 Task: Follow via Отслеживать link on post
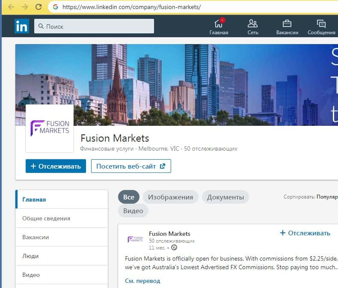coord(305,233)
